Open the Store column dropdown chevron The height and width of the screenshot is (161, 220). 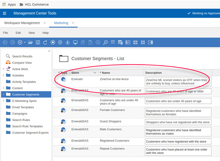point(95,73)
